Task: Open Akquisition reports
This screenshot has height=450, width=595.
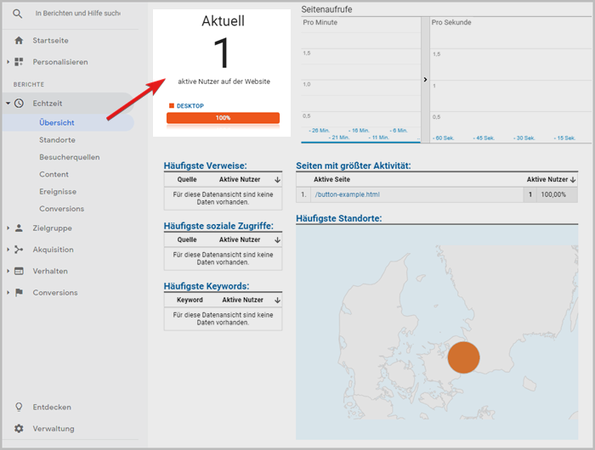Action: pos(53,250)
